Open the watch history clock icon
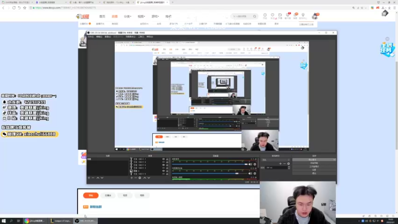Viewport: 398px width, 224px height. pos(265,15)
